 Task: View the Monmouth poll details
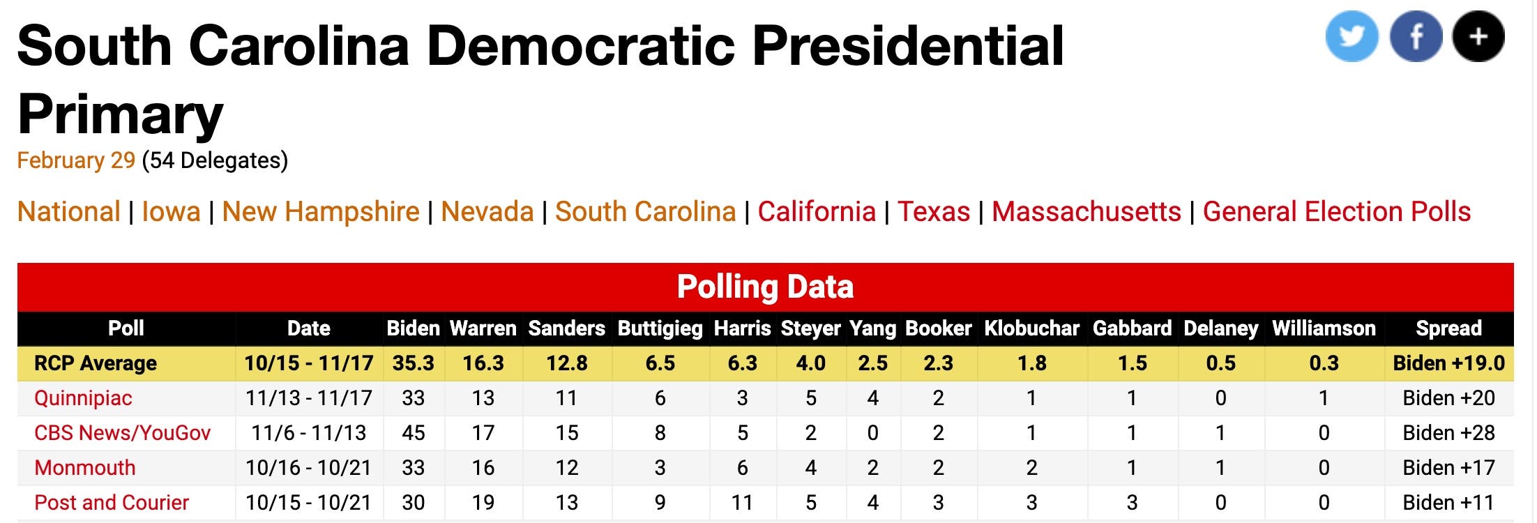pyautogui.click(x=85, y=468)
